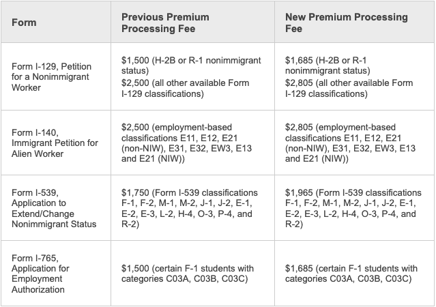Select the Form I-140 Immigrant Petition cell

(56, 143)
